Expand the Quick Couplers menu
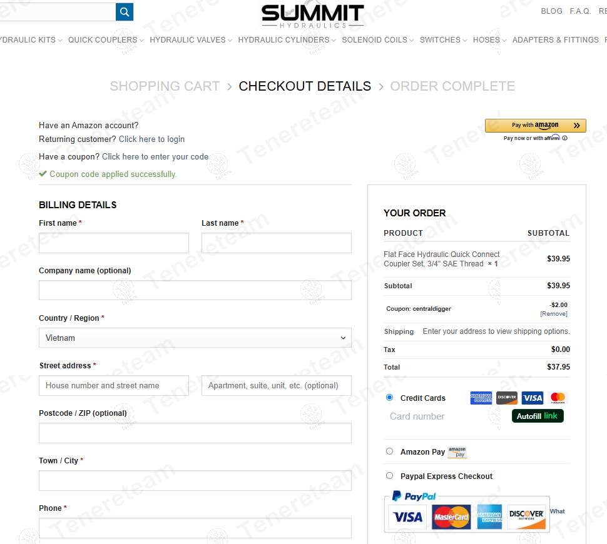Image resolution: width=607 pixels, height=544 pixels. click(106, 40)
